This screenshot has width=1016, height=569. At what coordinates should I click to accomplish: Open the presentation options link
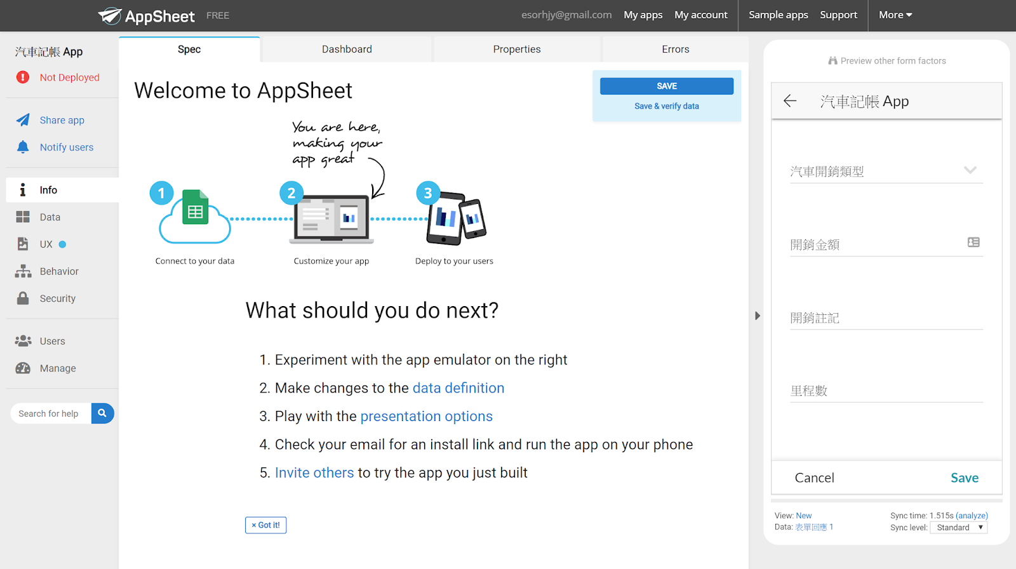pyautogui.click(x=427, y=416)
